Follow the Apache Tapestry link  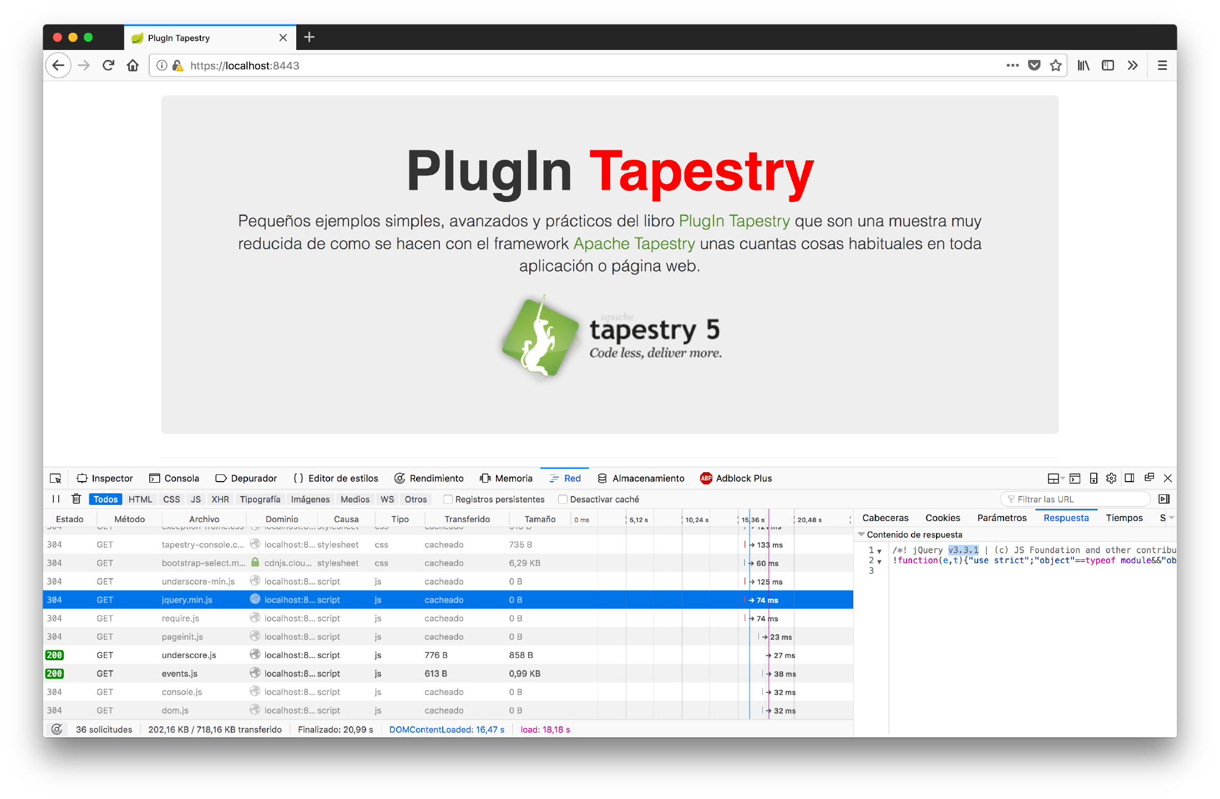pyautogui.click(x=634, y=244)
